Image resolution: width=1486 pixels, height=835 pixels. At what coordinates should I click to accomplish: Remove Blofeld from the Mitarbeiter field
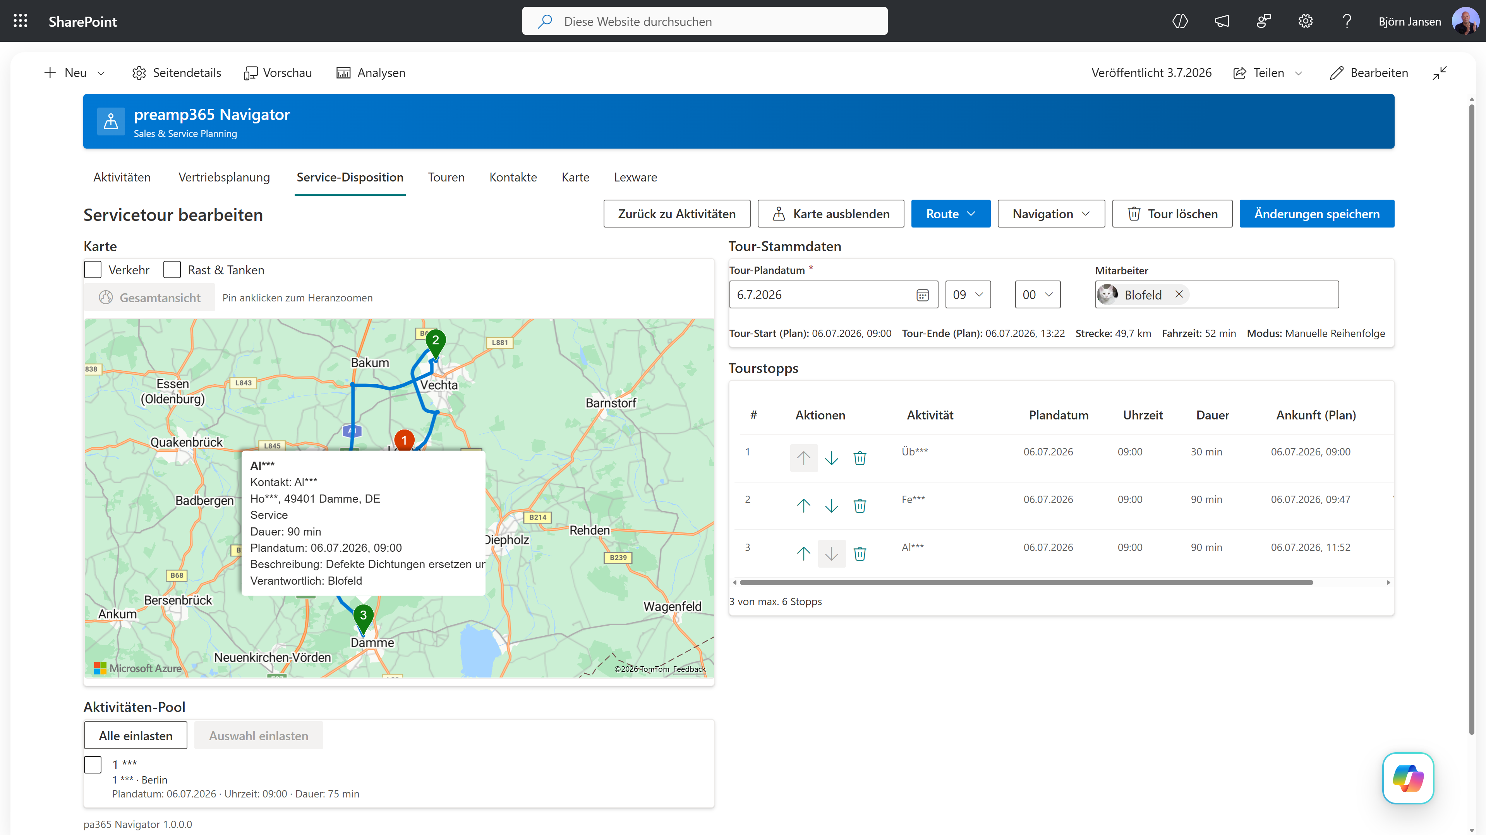point(1179,294)
